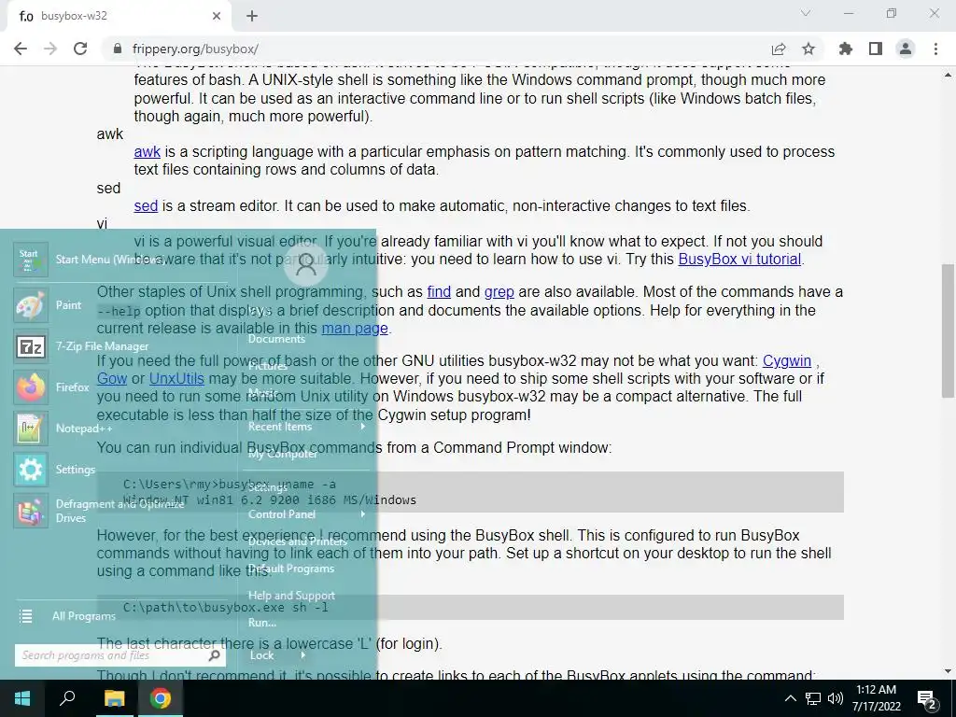Expand the Control Panel submenu

[306, 514]
